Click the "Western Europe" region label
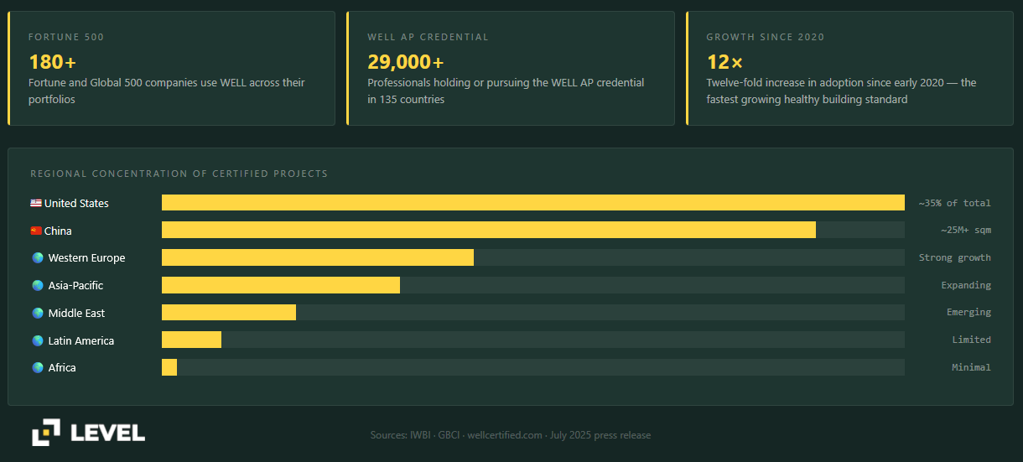The width and height of the screenshot is (1023, 462). click(x=86, y=257)
